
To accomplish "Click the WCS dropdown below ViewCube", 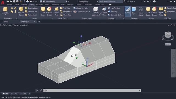I will [x=168, y=44].
